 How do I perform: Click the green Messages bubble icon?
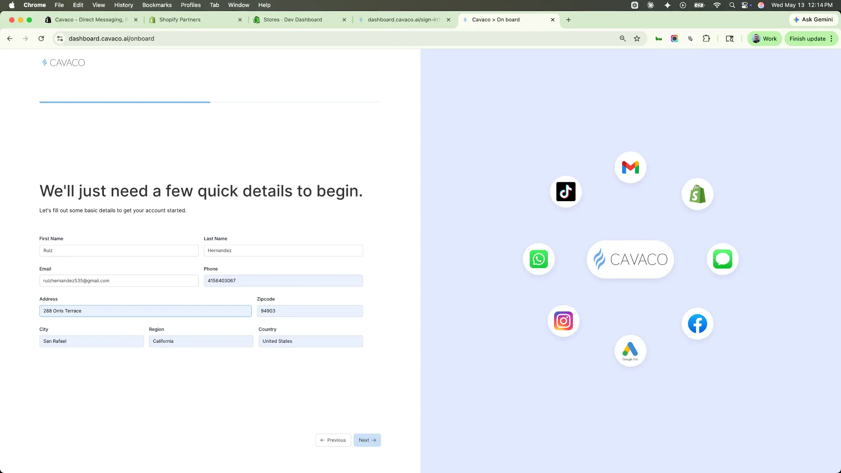coord(723,259)
